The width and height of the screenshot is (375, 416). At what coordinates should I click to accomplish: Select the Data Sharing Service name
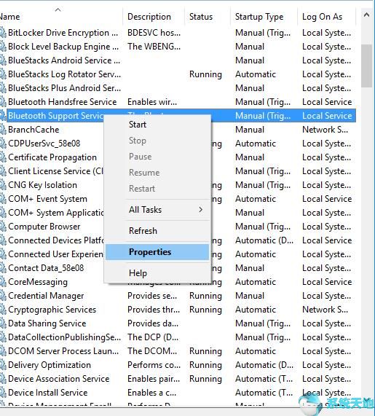click(x=47, y=323)
